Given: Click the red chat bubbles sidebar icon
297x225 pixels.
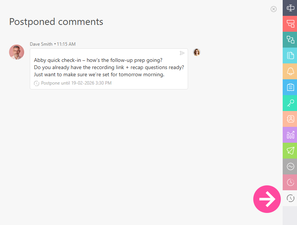Looking at the screenshot, I should point(290,24).
